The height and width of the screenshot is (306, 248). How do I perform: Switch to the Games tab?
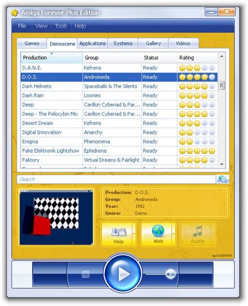click(32, 43)
